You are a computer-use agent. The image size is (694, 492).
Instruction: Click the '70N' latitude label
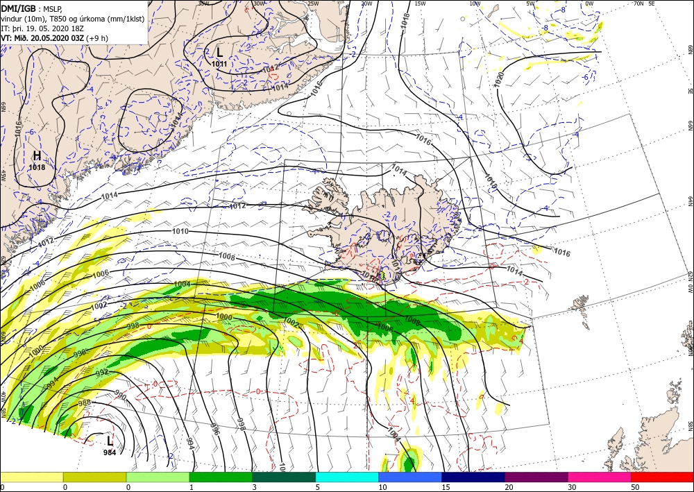(x=638, y=3)
